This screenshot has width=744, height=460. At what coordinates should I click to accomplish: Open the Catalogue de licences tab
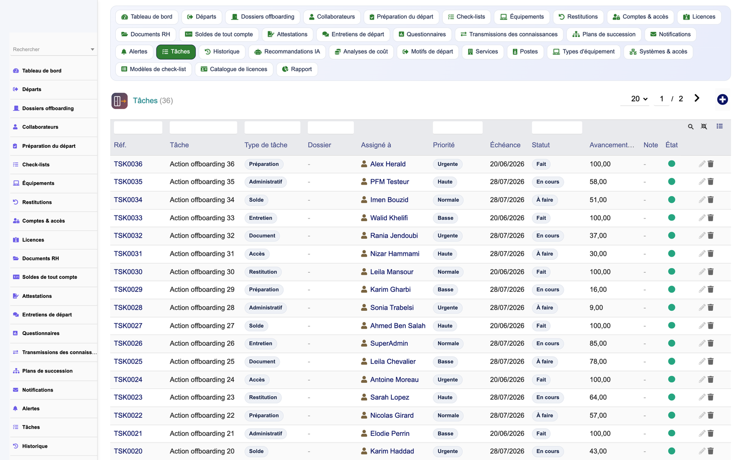pyautogui.click(x=234, y=69)
